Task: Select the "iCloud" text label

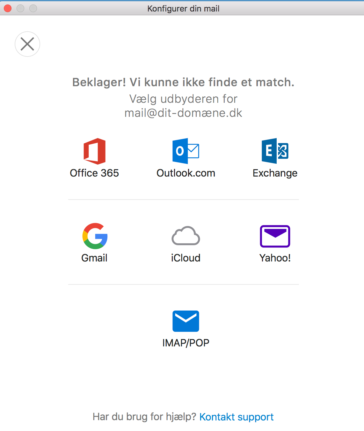Action: 186,258
